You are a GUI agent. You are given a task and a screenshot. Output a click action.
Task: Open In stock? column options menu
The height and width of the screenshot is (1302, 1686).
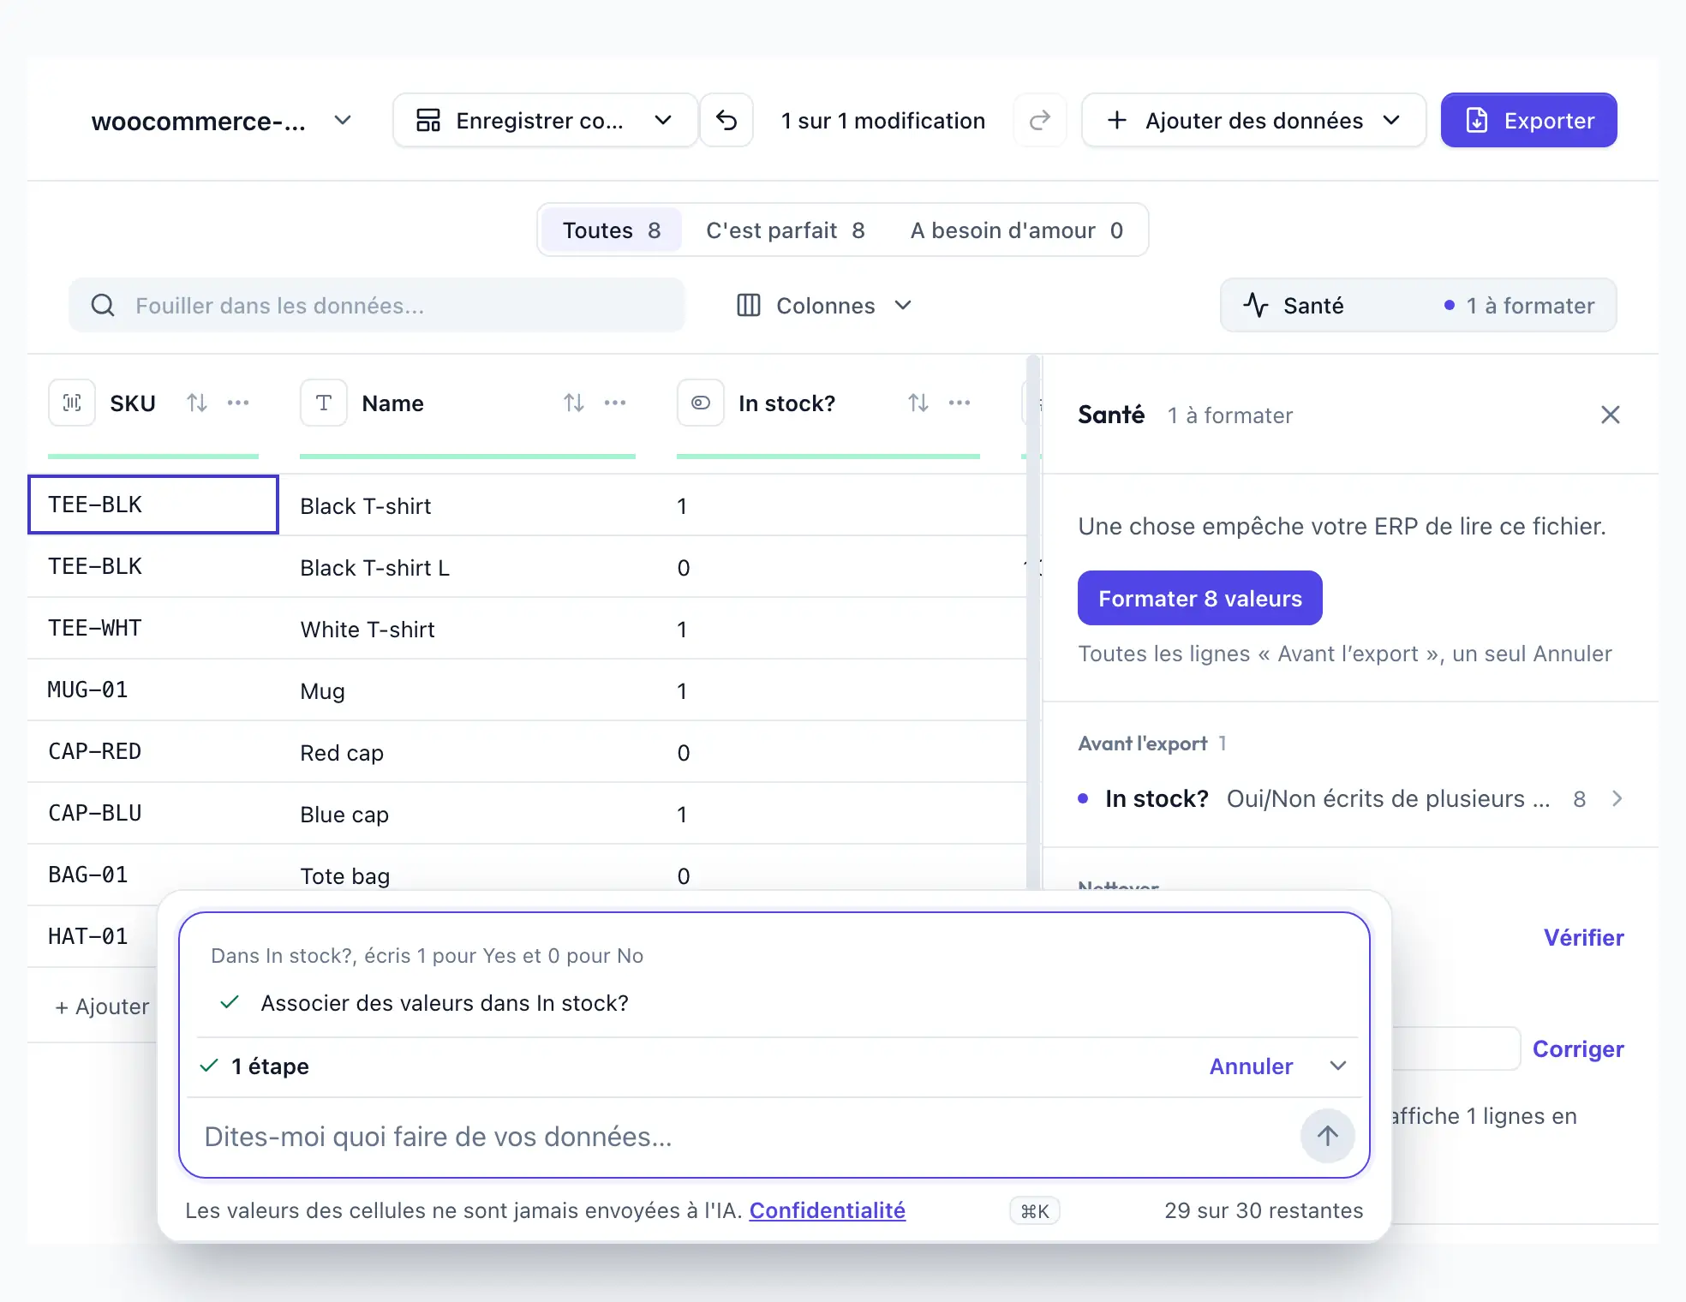[x=960, y=403]
